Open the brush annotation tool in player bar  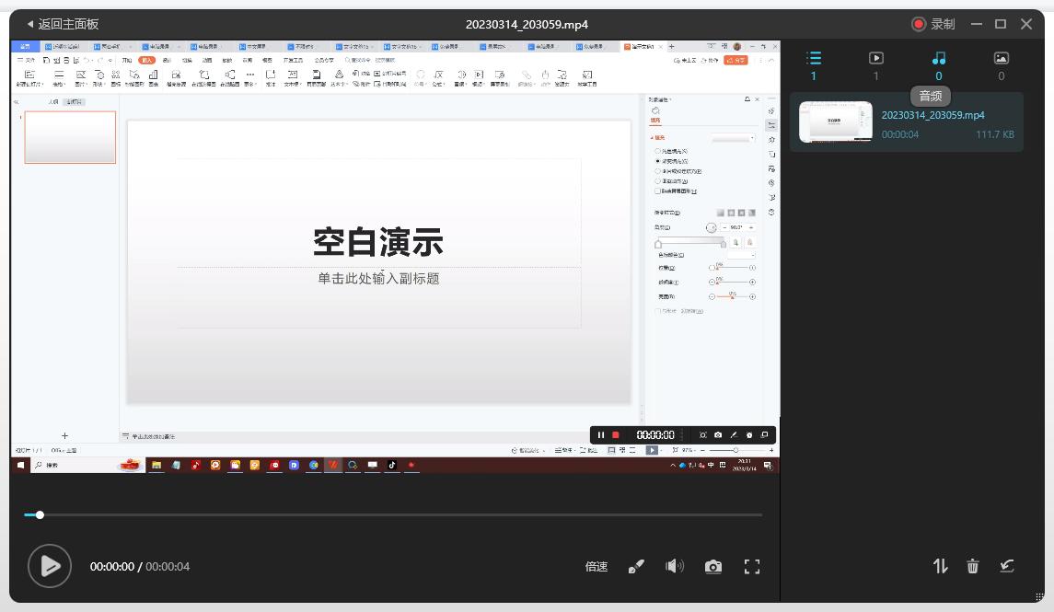point(636,566)
